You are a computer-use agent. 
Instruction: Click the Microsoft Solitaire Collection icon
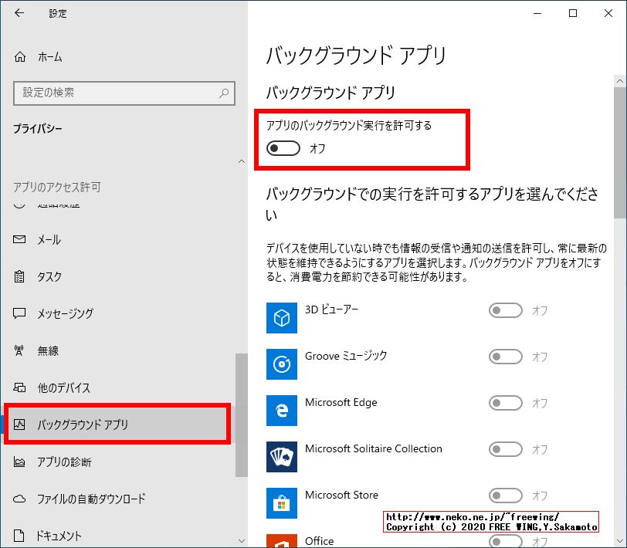click(x=282, y=457)
